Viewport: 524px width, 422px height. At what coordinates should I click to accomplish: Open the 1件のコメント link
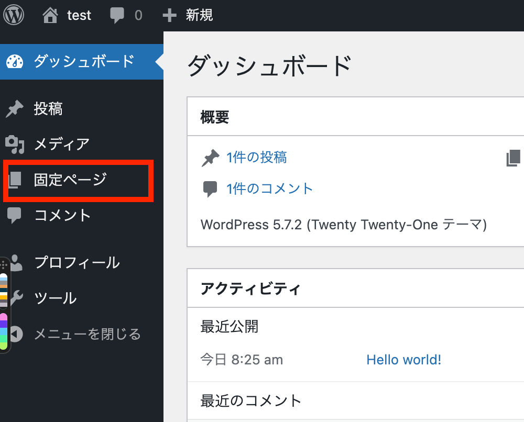click(270, 189)
